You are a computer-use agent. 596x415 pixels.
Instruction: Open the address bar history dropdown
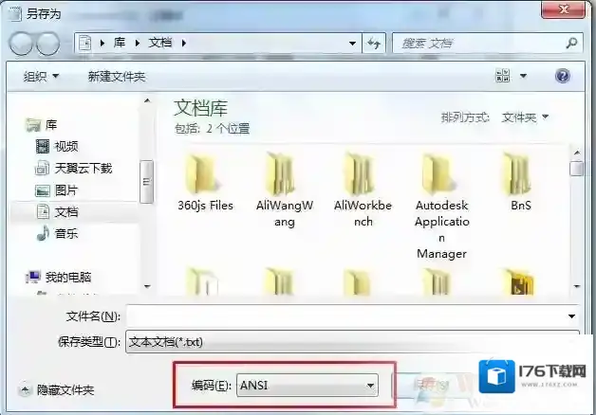click(x=352, y=44)
